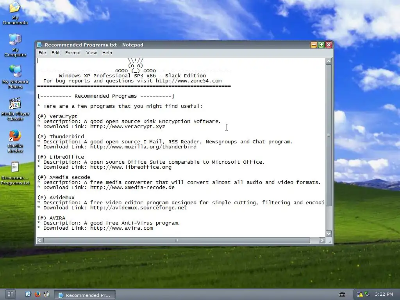Image resolution: width=400 pixels, height=300 pixels.
Task: Maximize the Notepad window
Action: (x=321, y=45)
